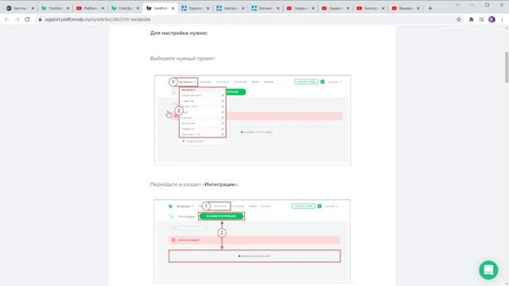Close the YouTube "Platform…" tab
Viewport: 509px width, 286px height.
[x=103, y=8]
